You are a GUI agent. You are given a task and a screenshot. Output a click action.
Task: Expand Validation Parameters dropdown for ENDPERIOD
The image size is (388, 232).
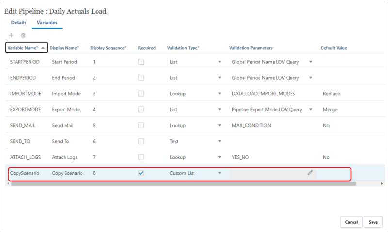(x=311, y=78)
